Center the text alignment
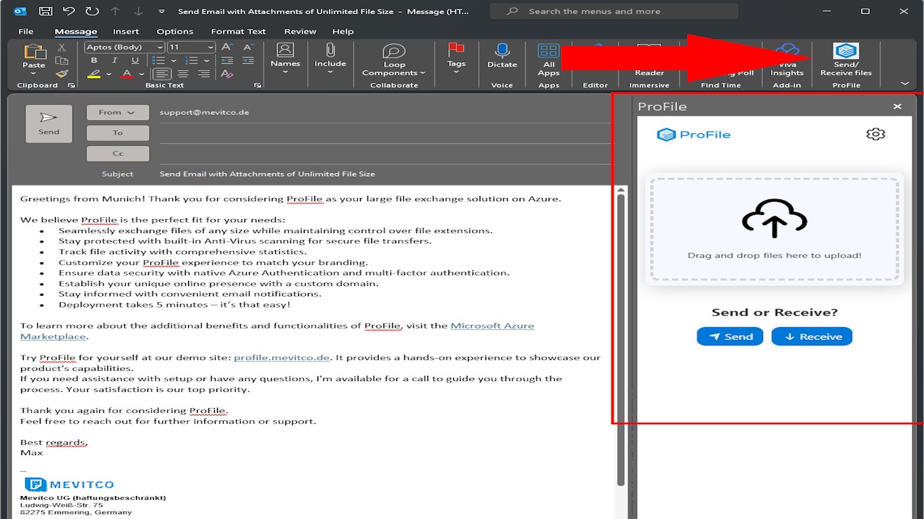The height and width of the screenshot is (519, 924). (183, 74)
